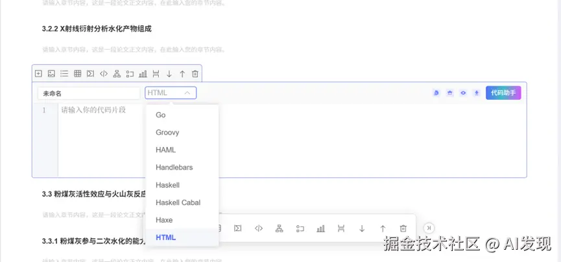Click line number 1 in code gutter
Viewport: 561px width, 262px height.
44,110
